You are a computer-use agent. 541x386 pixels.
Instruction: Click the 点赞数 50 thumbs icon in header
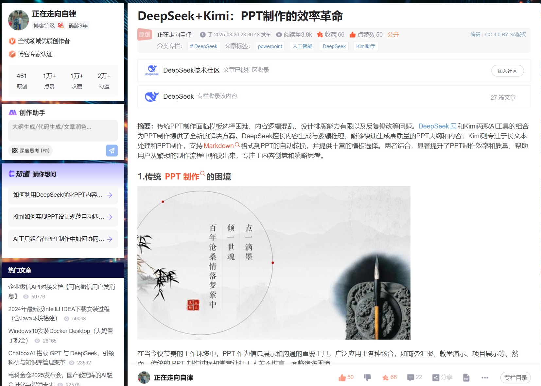[x=353, y=35]
